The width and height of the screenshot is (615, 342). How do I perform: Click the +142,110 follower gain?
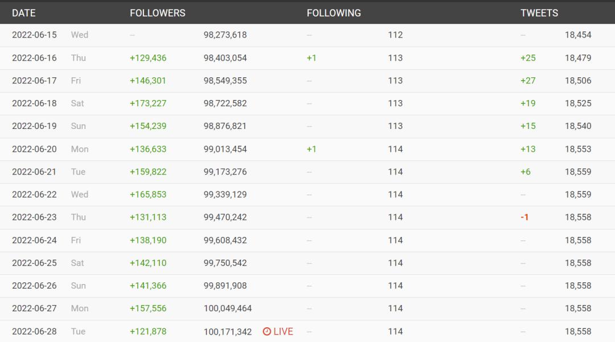[148, 263]
